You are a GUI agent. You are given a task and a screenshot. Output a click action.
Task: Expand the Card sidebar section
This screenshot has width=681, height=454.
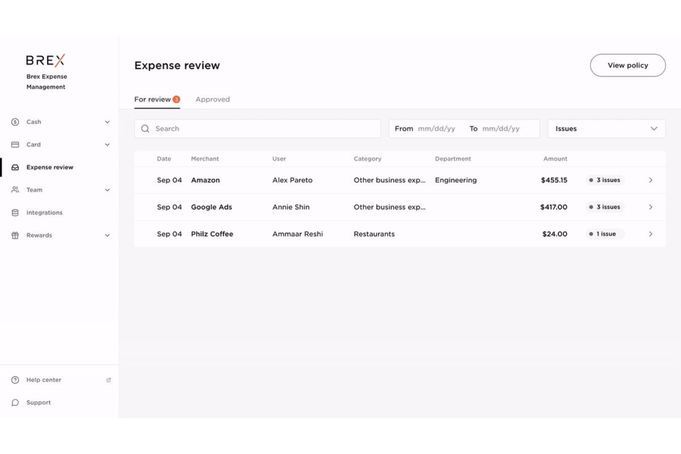[107, 144]
